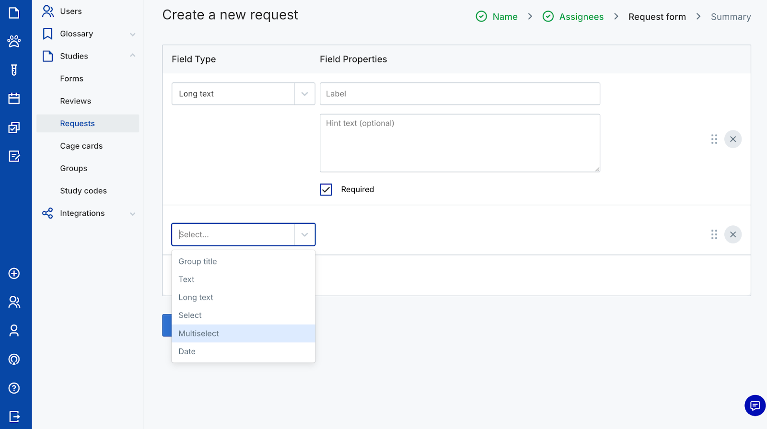Uncheck the Required checkbox
Viewport: 767px width, 429px height.
326,189
